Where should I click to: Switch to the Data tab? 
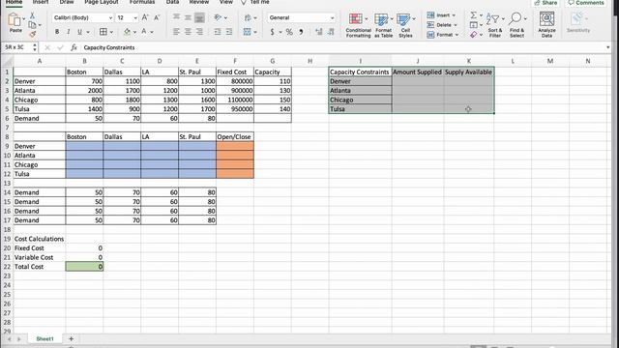pyautogui.click(x=172, y=2)
